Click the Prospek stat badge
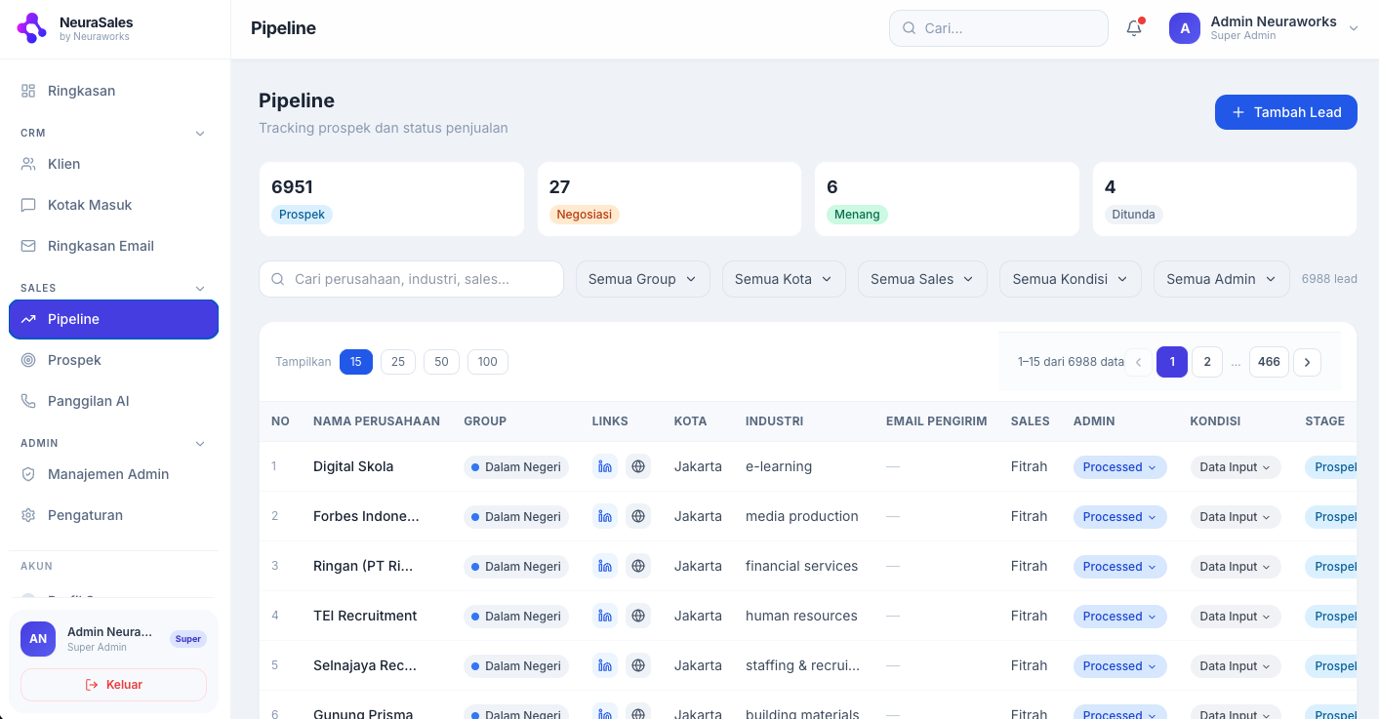This screenshot has height=719, width=1379. click(x=302, y=215)
